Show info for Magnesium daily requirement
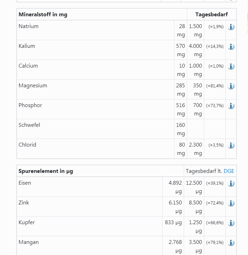Viewport: 248px width, 255px height. click(231, 86)
